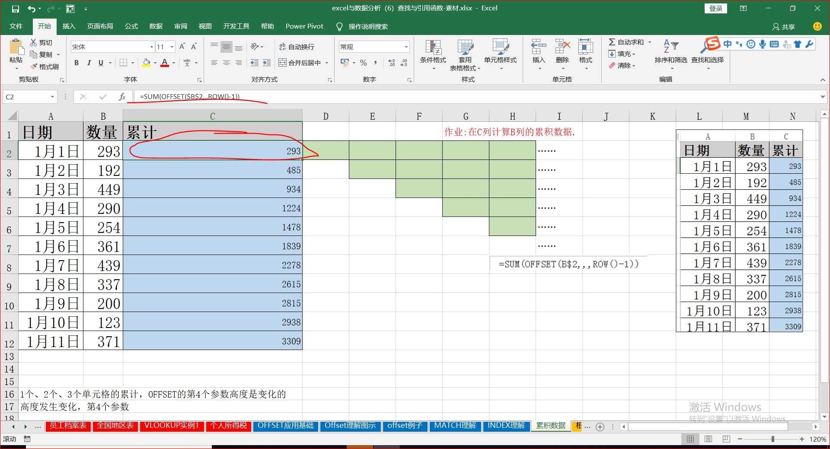Viewport: 830px width, 449px height.
Task: Increase font size with large A icon
Action: [x=182, y=47]
